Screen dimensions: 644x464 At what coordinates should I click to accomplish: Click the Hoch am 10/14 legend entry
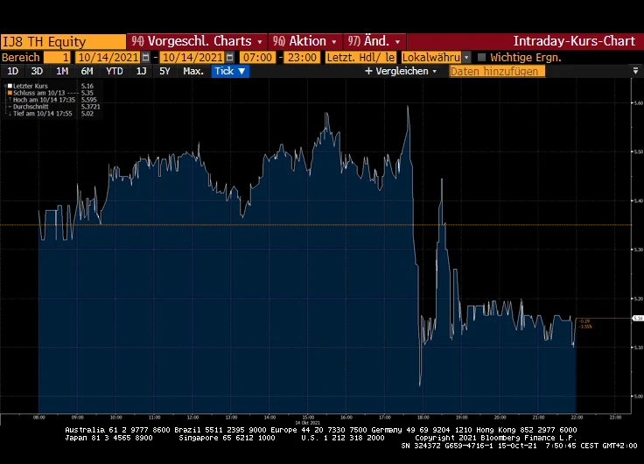(38, 100)
